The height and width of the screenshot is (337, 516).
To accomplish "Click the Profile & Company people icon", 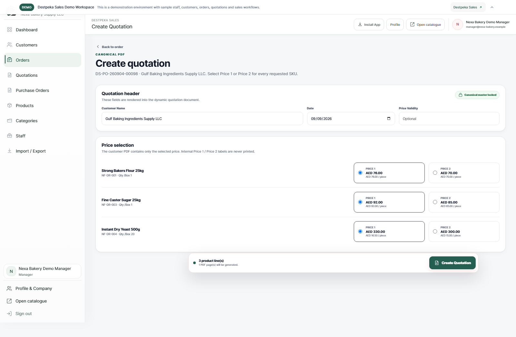I will tap(9, 288).
